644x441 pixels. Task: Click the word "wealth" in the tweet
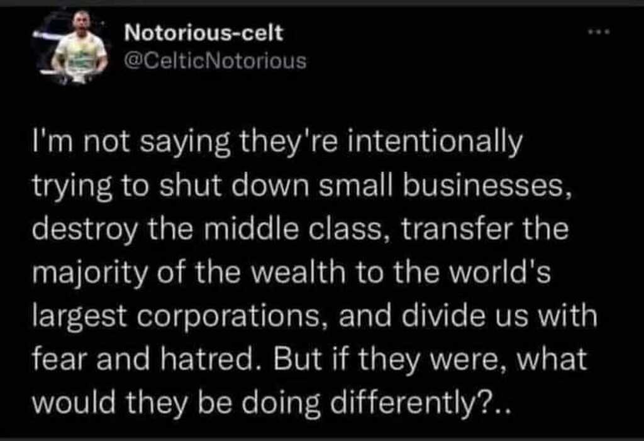(x=298, y=272)
